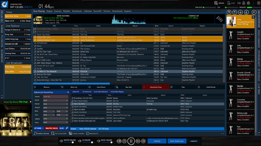Screen dimensions: 261x146
Task: Mute music volume speaker icon
Action: [98, 141]
